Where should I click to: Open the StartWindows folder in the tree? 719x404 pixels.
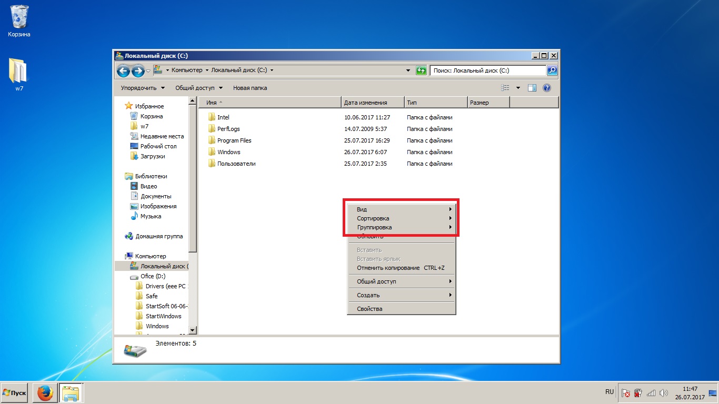[158, 316]
